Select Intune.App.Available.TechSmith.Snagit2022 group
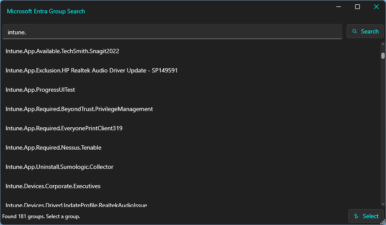This screenshot has height=225, width=386. click(x=62, y=51)
